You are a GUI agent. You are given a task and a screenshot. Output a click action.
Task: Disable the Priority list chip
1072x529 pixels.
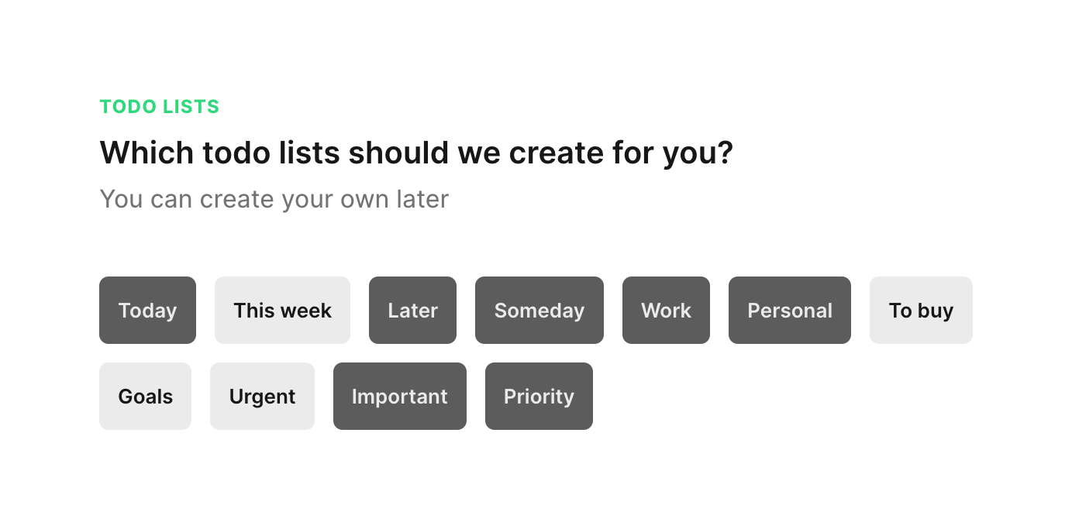tap(539, 396)
